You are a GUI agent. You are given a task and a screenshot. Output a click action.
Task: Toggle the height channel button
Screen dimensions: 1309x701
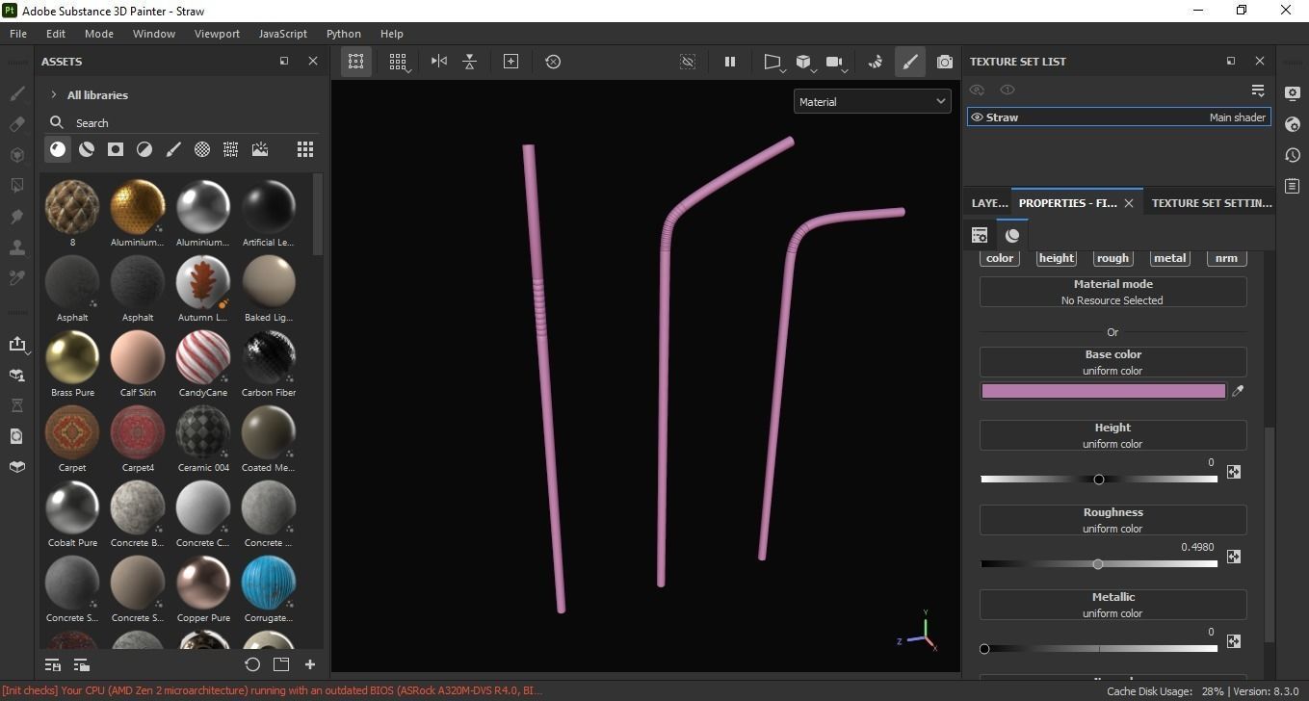(1057, 258)
